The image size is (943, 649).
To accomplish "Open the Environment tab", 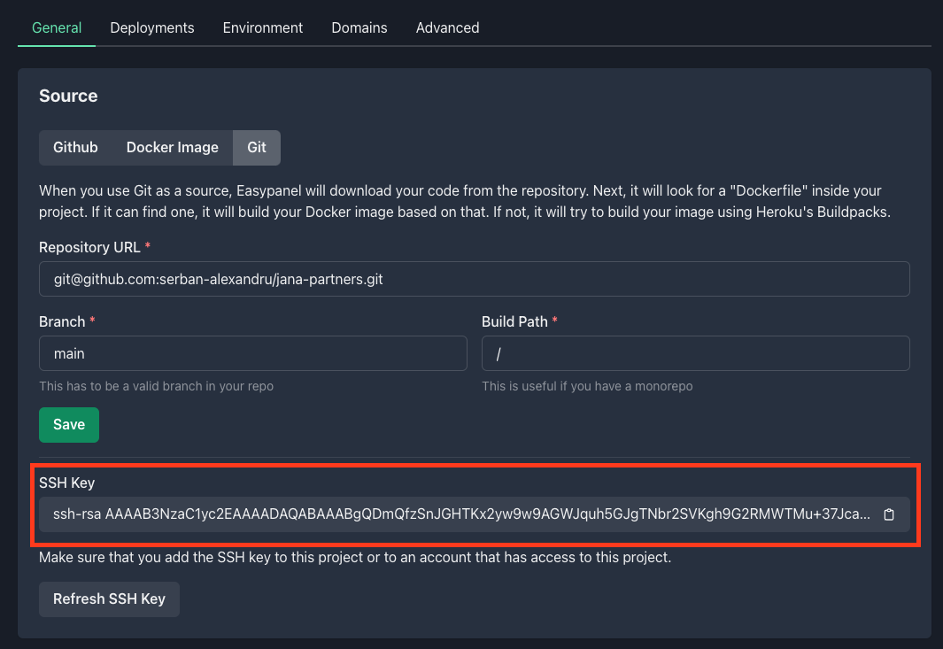I will pyautogui.click(x=262, y=27).
